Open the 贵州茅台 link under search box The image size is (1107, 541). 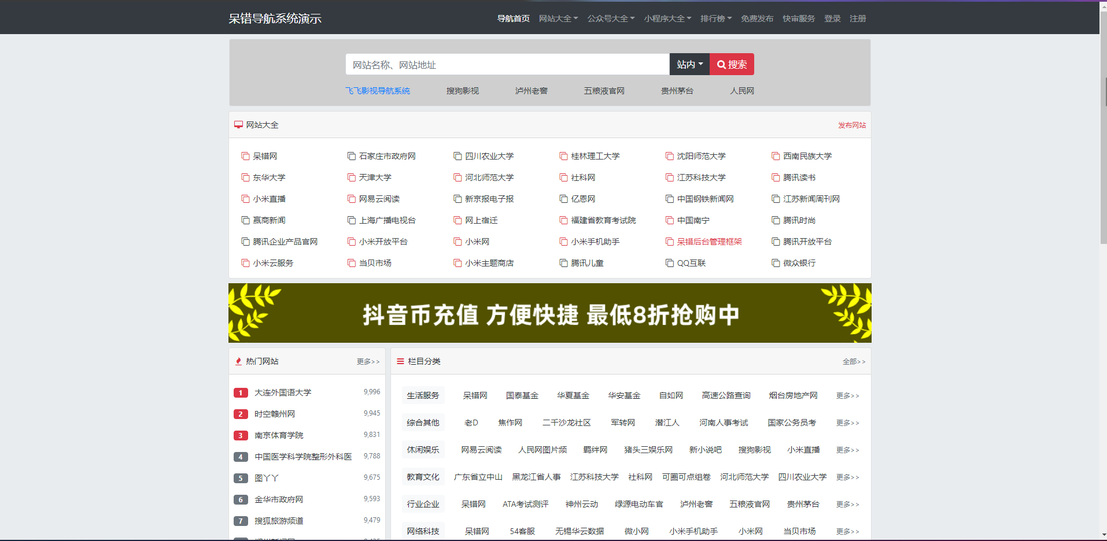677,91
